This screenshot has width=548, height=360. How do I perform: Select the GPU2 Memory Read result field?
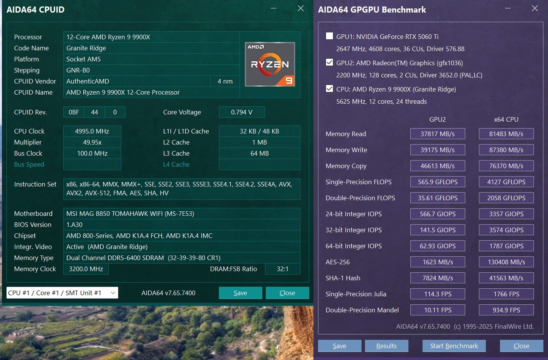(437, 134)
